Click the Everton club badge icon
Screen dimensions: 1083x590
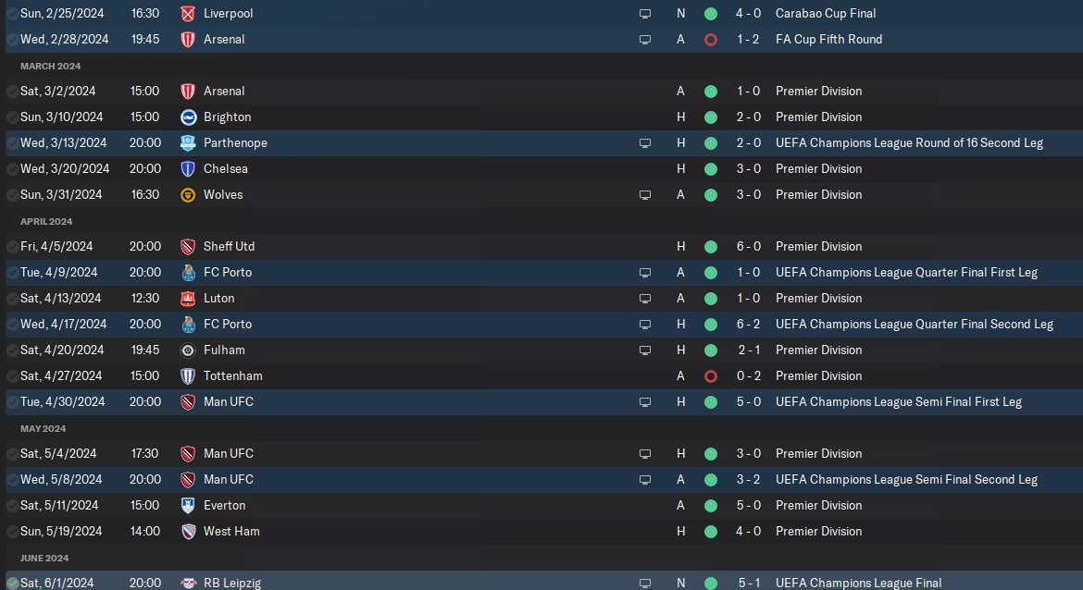coord(188,506)
